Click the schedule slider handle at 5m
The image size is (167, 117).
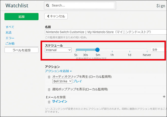[x=97, y=50]
